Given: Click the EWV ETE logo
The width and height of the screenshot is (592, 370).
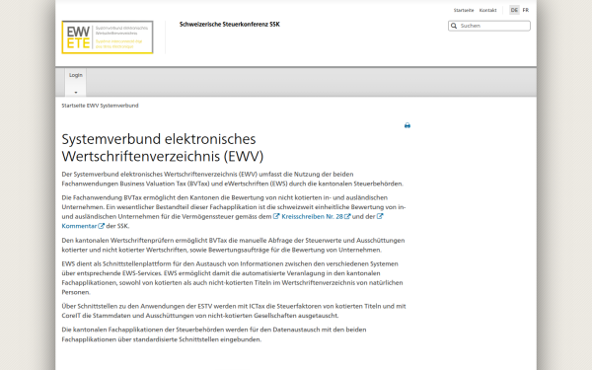Looking at the screenshot, I should 108,37.
